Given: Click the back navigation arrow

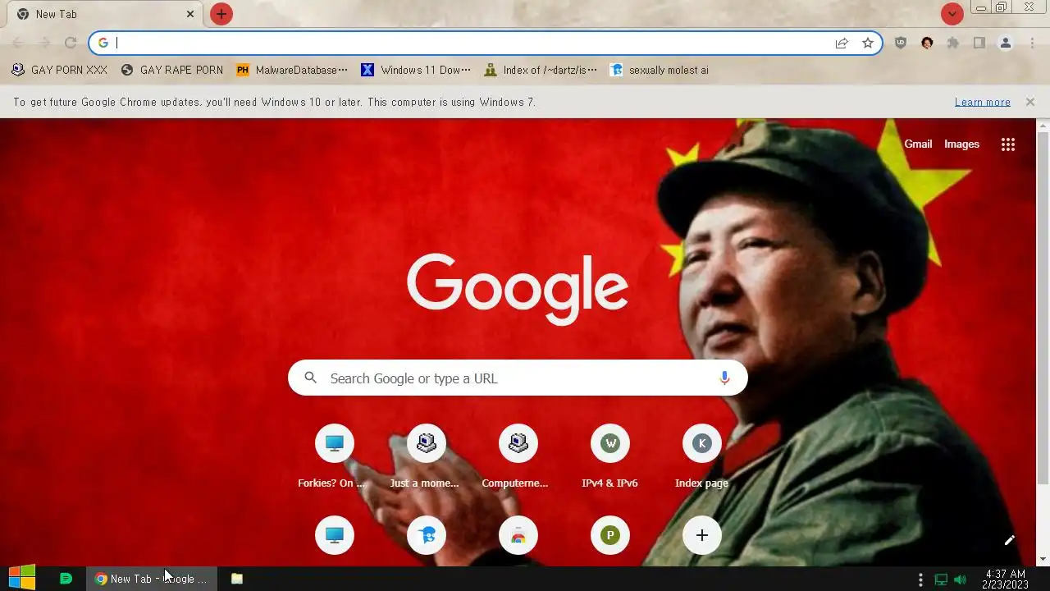Looking at the screenshot, I should 18,43.
